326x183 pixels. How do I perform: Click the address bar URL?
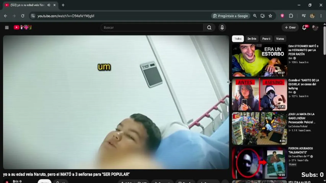pos(66,16)
